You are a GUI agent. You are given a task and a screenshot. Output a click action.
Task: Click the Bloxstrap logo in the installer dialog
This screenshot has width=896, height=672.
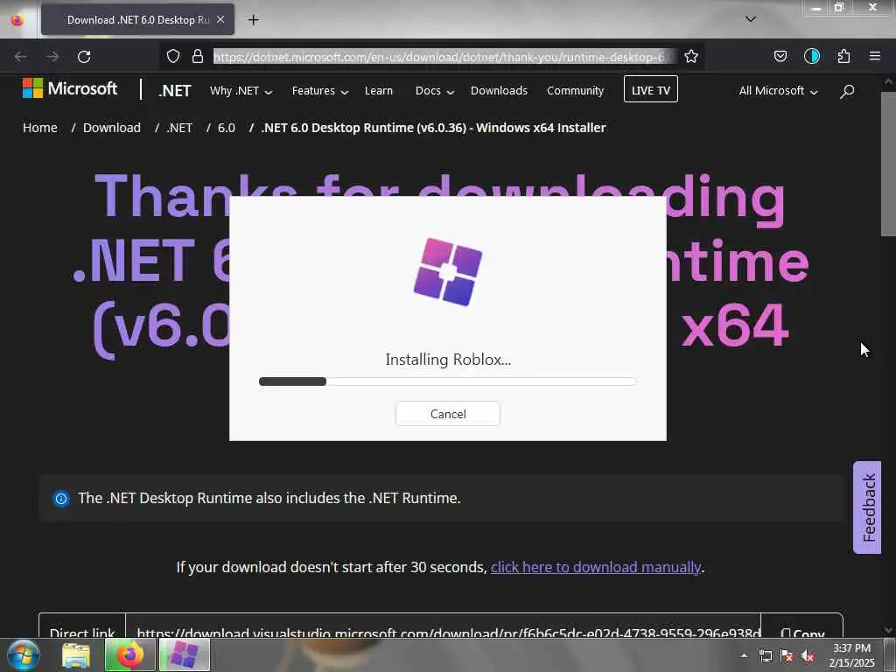point(447,272)
